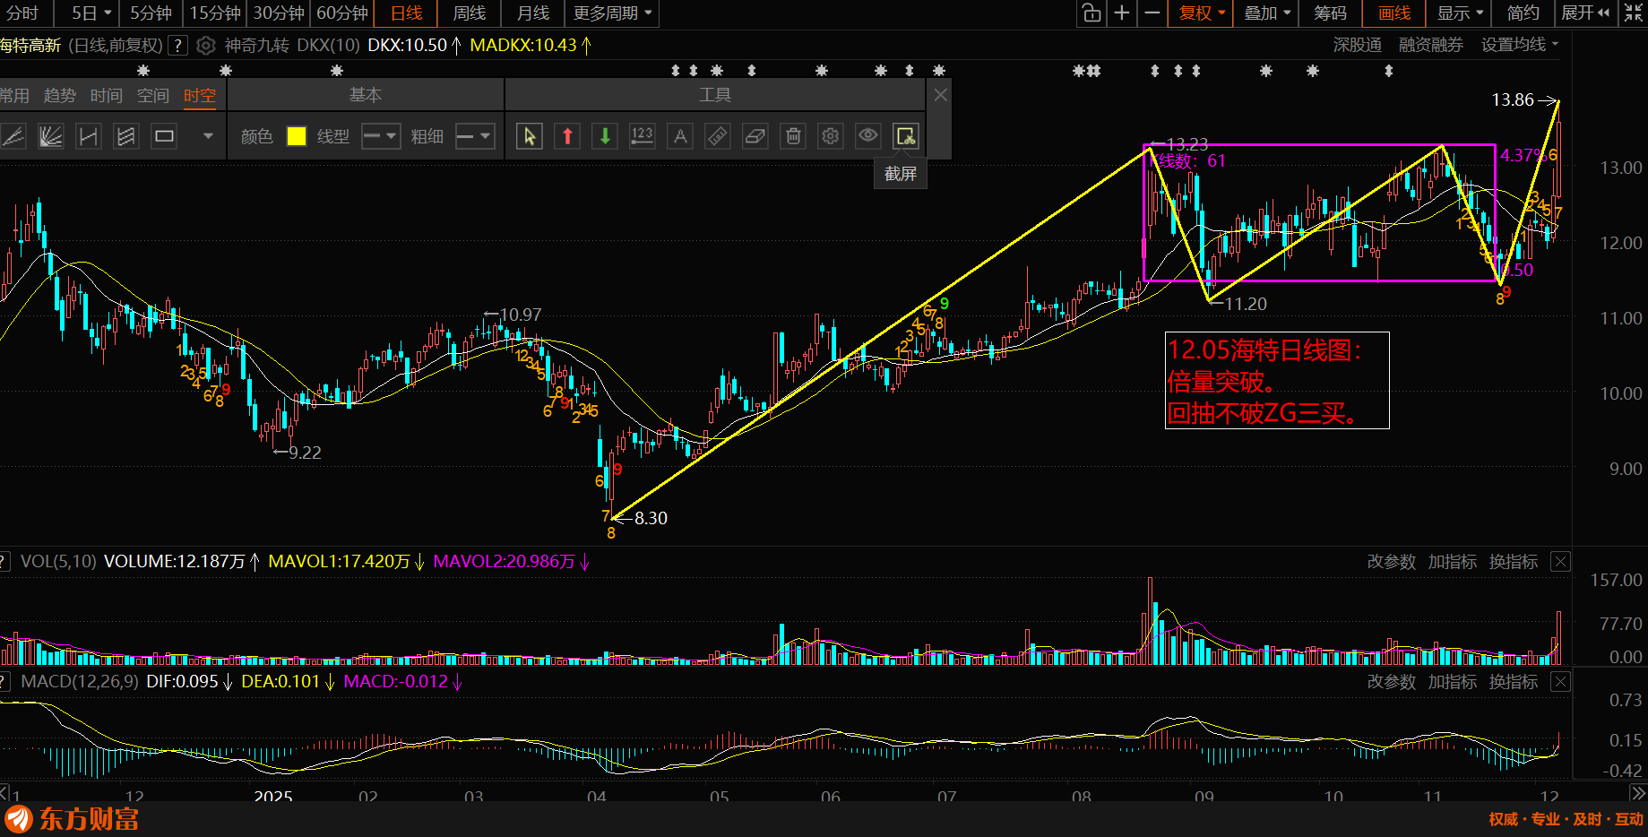Click the collapse fullscreen arrows icon
This screenshot has height=837, width=1648.
[1634, 13]
